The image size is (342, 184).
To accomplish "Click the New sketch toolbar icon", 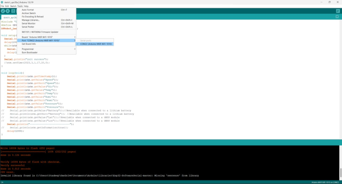I will (x=13, y=11).
